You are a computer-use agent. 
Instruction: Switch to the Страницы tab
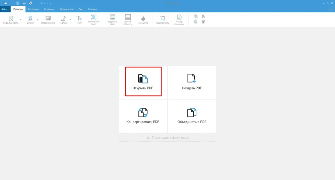pos(49,9)
